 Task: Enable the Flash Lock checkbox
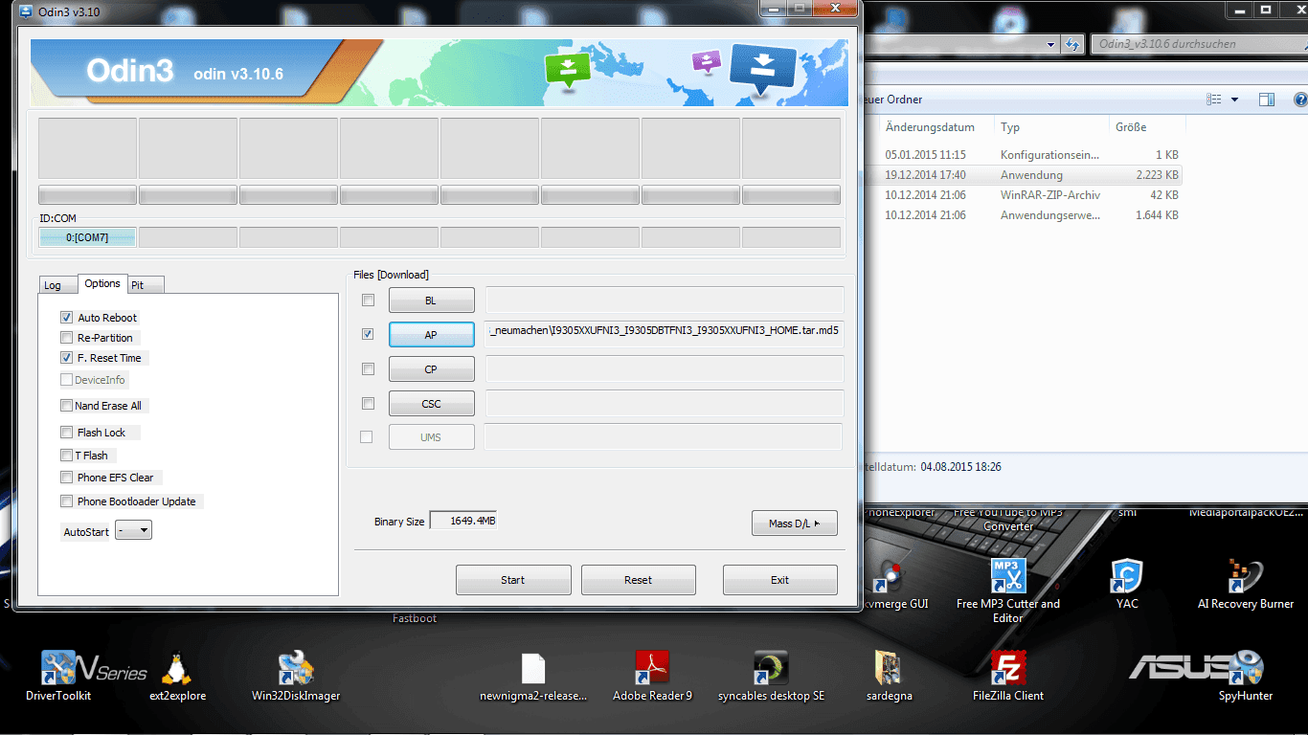pos(66,433)
